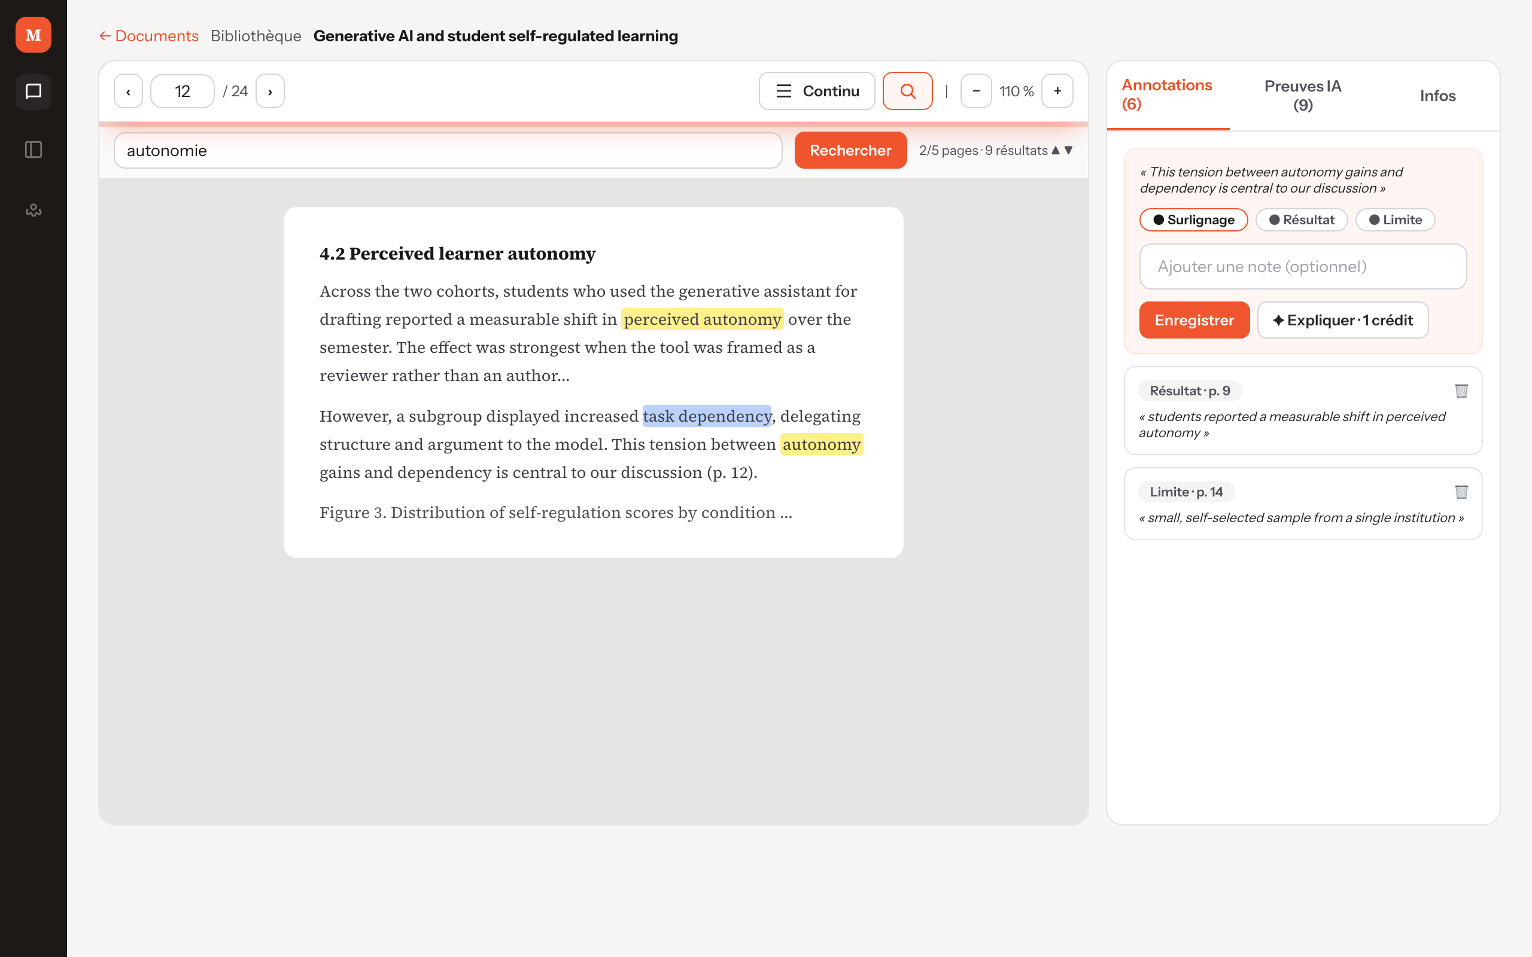Viewport: 1532px width, 957px height.
Task: Open the Résultat p. 9 annotation card
Action: pyautogui.click(x=1303, y=411)
